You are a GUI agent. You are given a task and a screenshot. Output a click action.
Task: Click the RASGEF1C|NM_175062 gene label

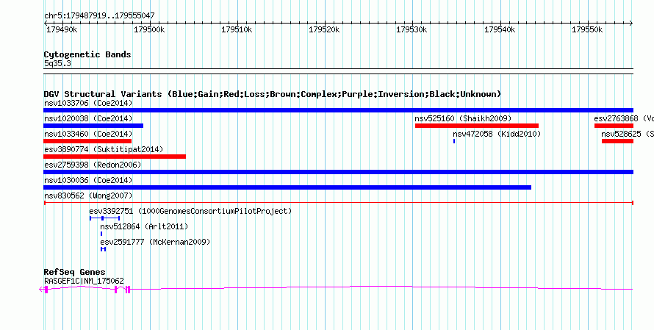(x=84, y=281)
